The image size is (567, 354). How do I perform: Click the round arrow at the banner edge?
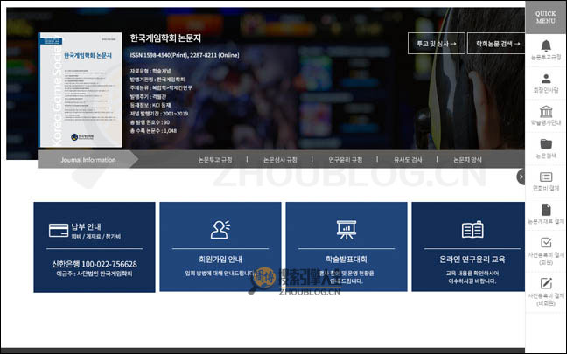(x=521, y=177)
